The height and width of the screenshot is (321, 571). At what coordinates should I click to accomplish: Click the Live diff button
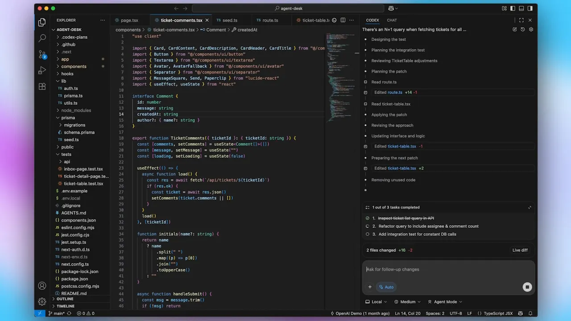pyautogui.click(x=520, y=250)
